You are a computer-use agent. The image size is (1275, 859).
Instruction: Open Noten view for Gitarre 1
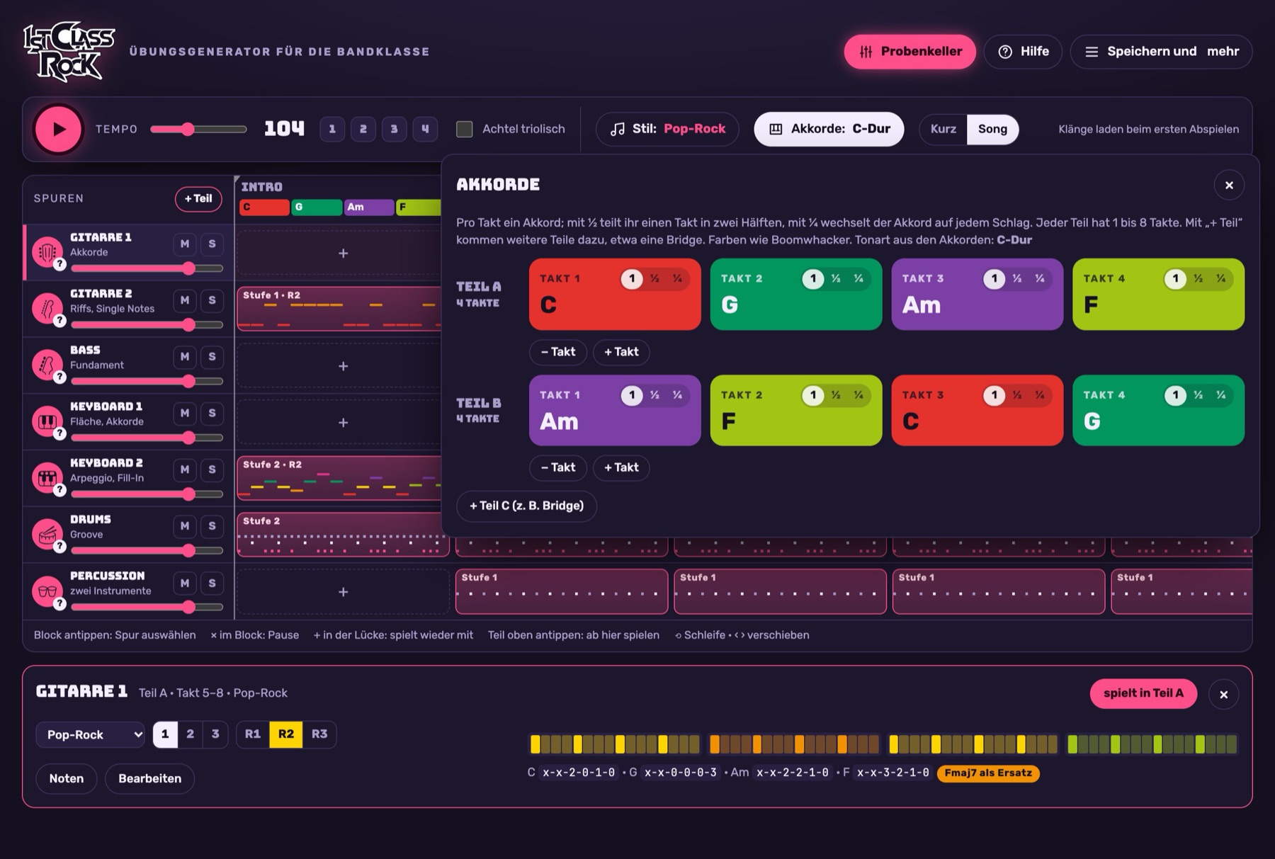coord(67,779)
